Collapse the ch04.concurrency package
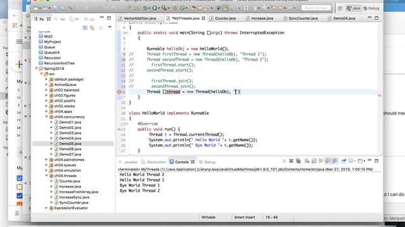The image size is (405, 227). coord(46,117)
